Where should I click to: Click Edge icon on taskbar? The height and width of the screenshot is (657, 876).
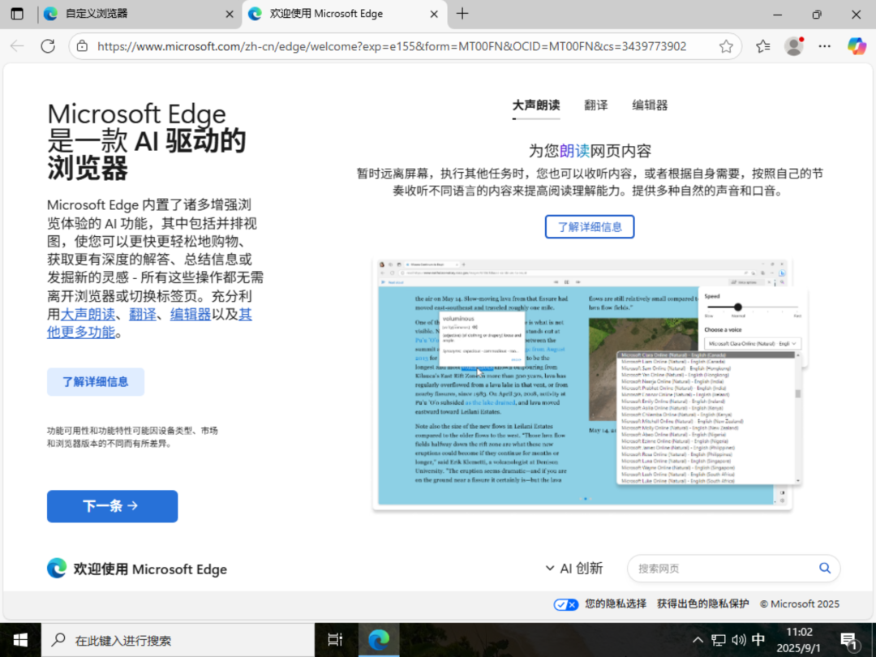tap(379, 640)
